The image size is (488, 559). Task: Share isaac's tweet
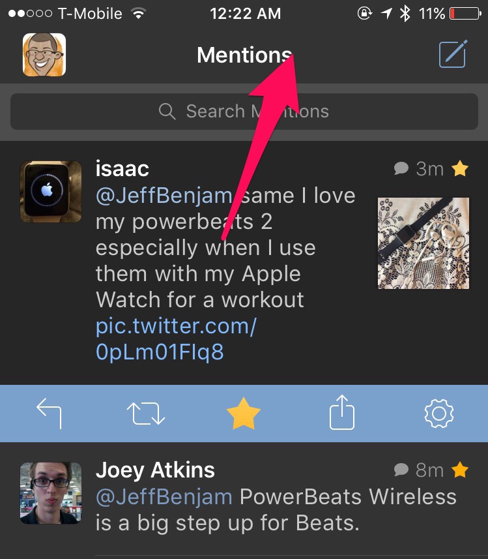[341, 413]
